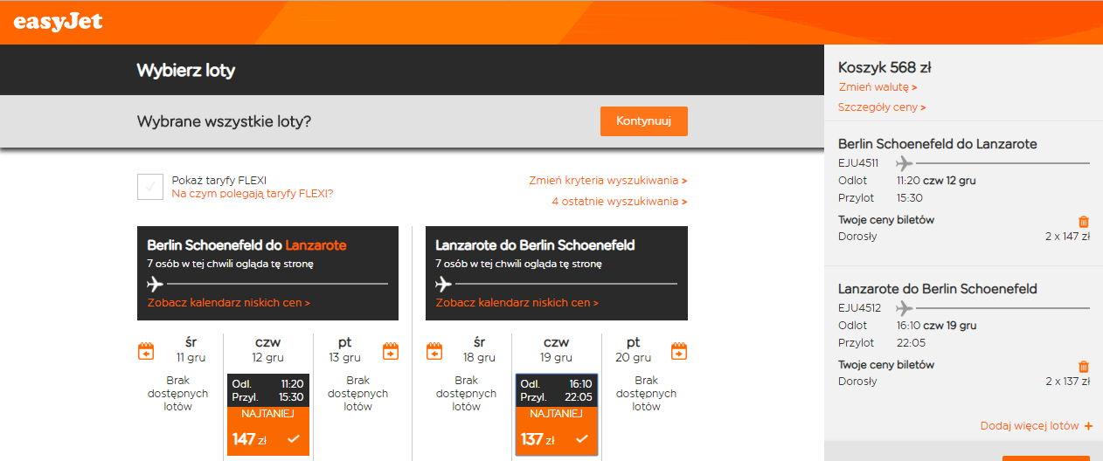Delete Berlin Schoenefeld do Lanzarote flight from basket
The height and width of the screenshot is (461, 1103).
1084,222
